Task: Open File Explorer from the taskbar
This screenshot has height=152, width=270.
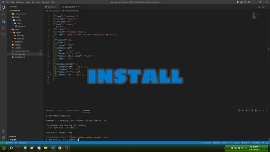Action: 46,148
